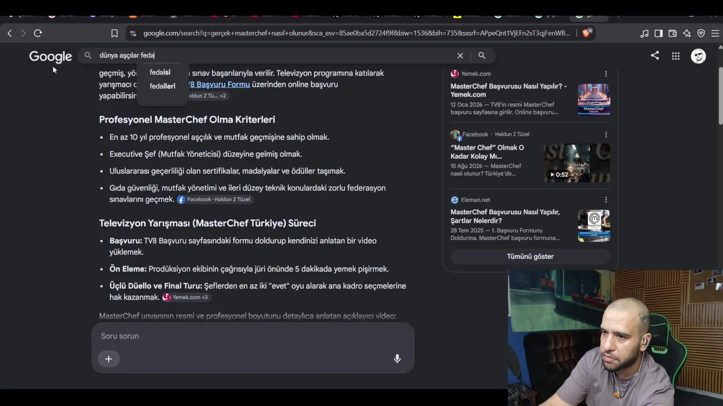
Task: Play the 0:52 Facebook video thumbnail
Action: 577,163
